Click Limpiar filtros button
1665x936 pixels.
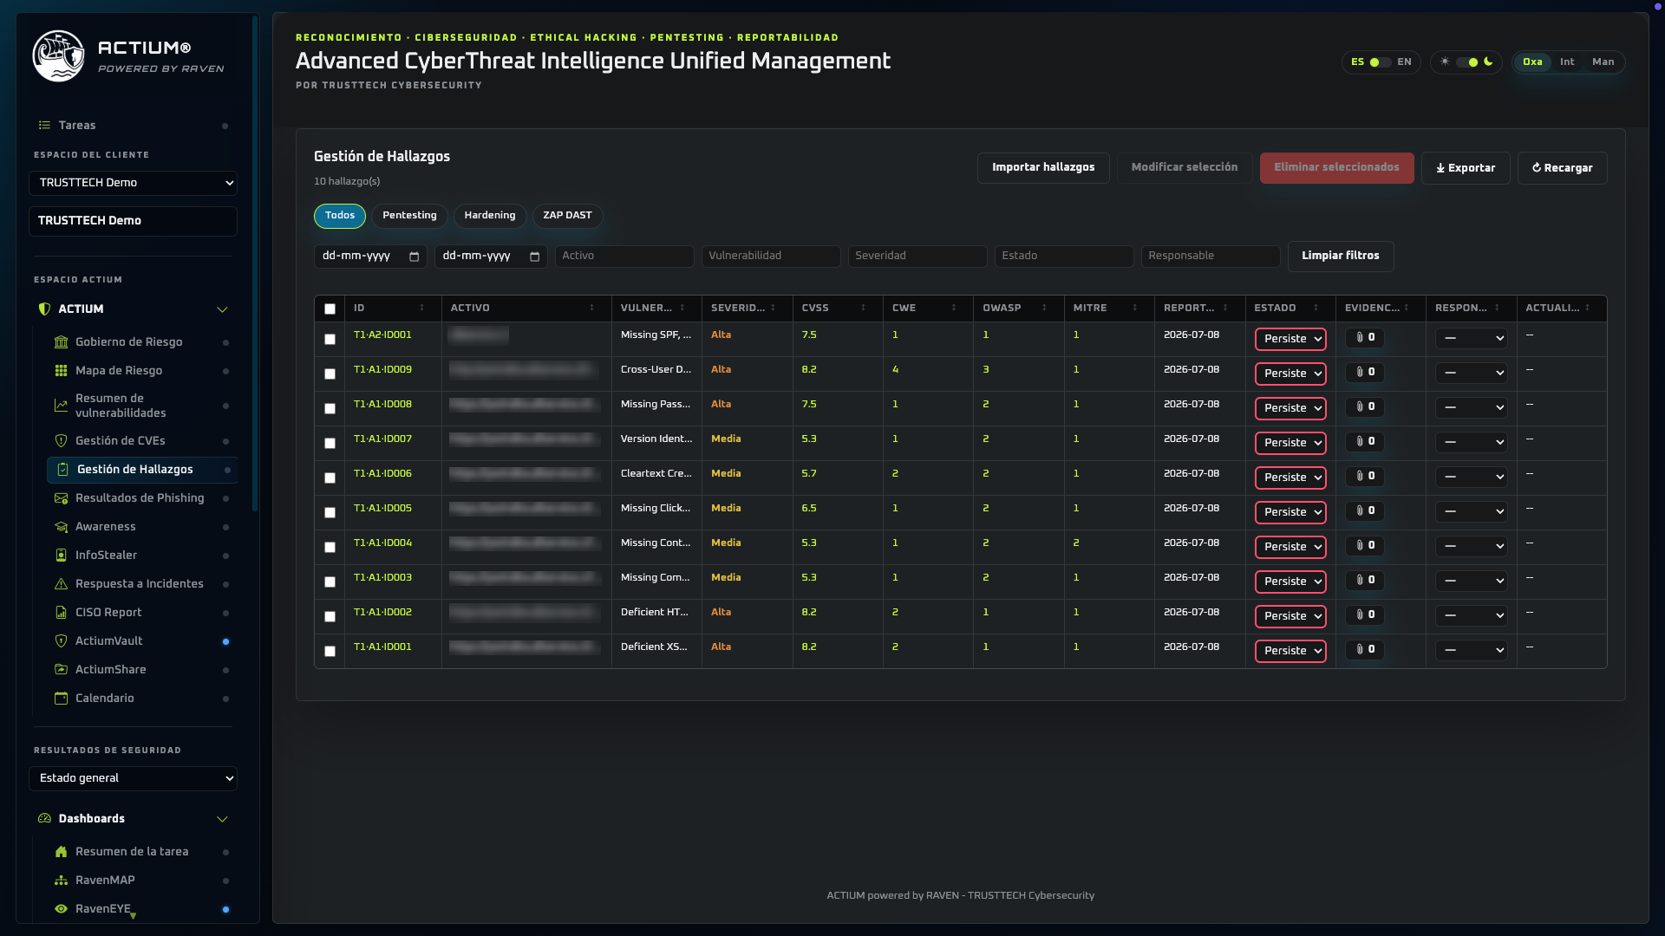point(1341,257)
